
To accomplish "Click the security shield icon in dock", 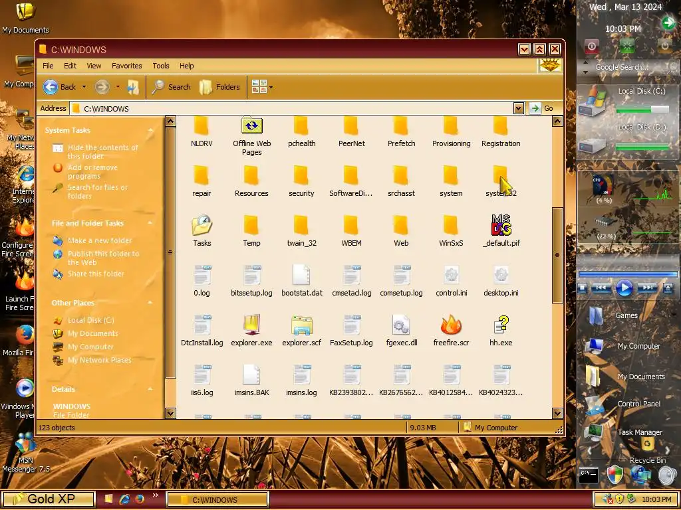I will tap(614, 475).
